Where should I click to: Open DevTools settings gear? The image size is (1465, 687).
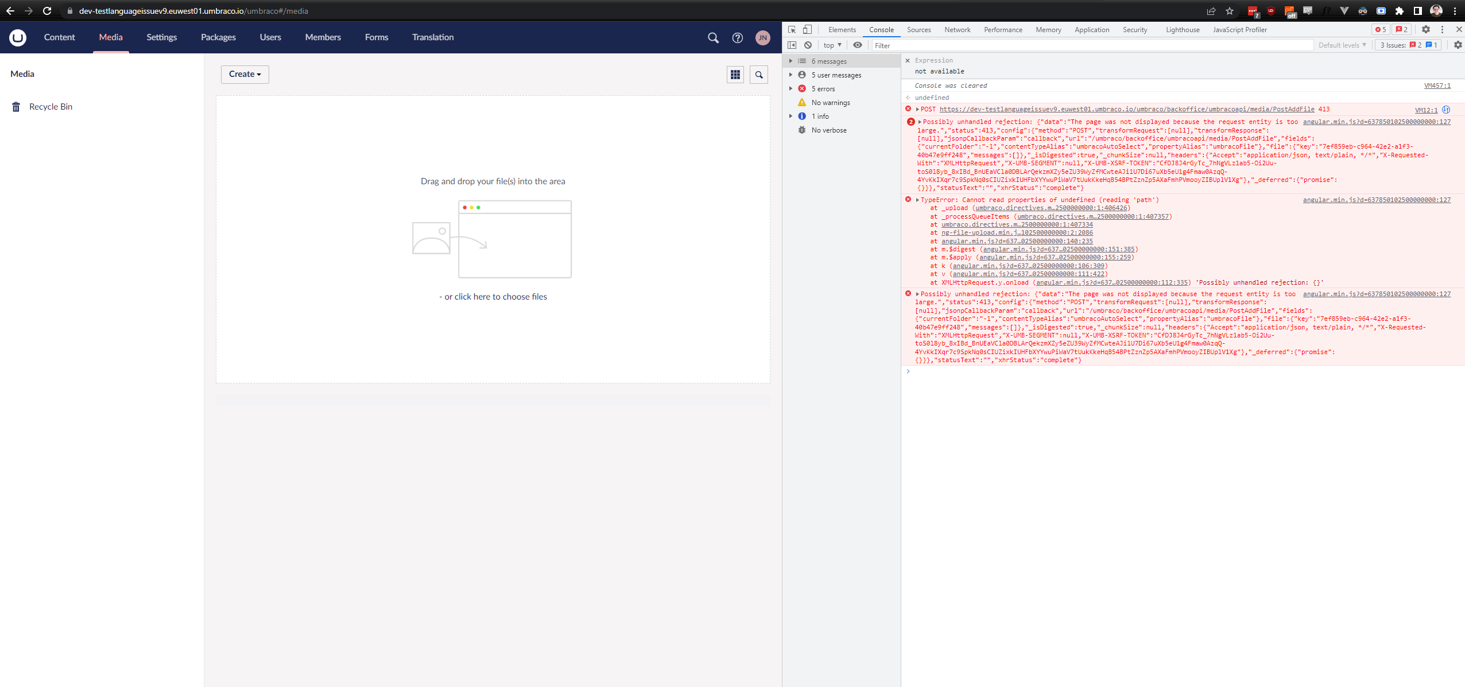tap(1427, 29)
